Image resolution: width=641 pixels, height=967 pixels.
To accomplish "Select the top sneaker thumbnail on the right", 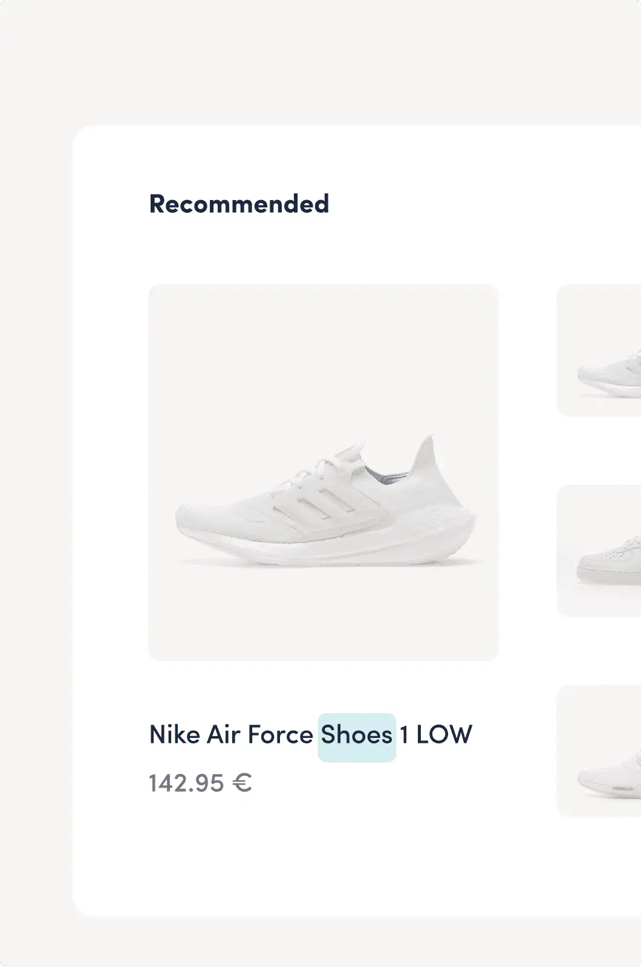I will tap(599, 351).
